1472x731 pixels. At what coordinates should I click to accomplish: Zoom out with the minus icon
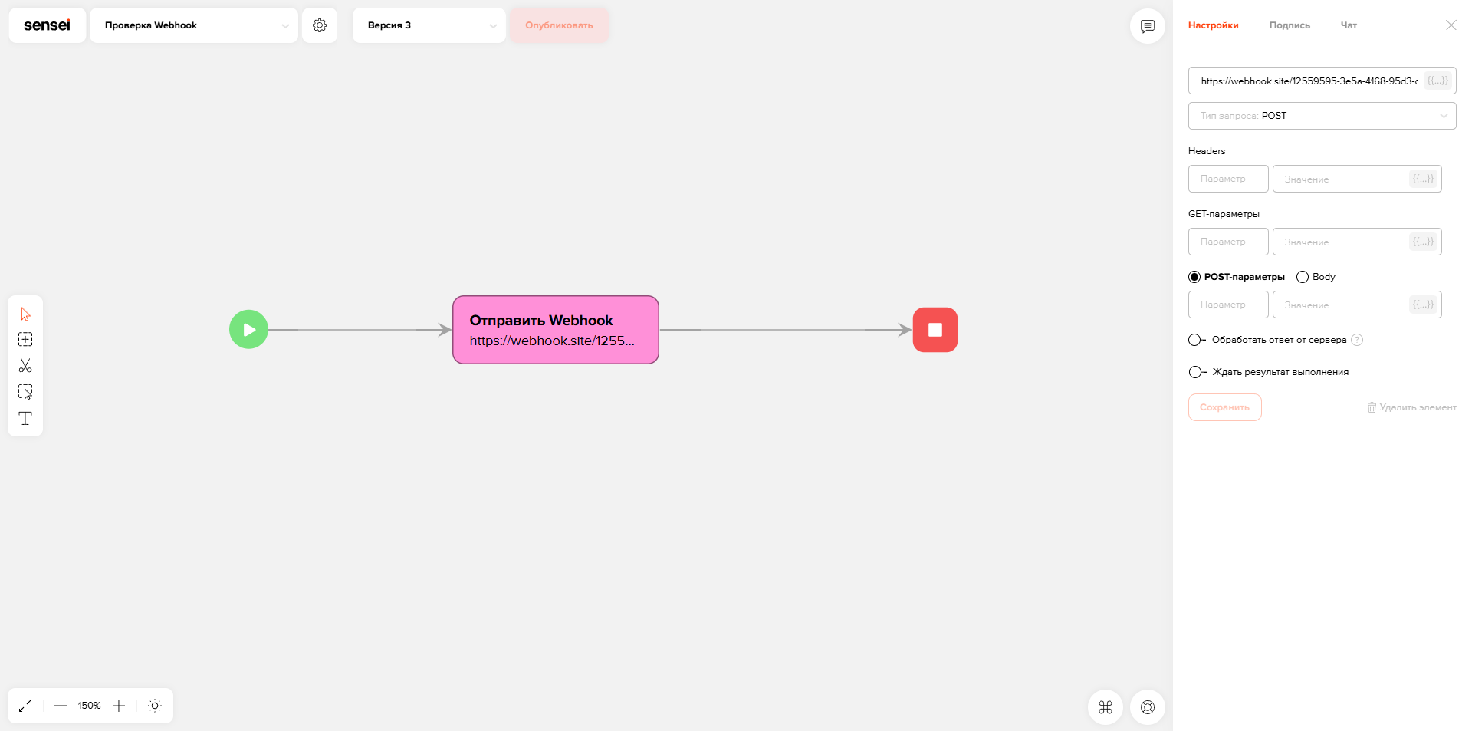pos(61,706)
